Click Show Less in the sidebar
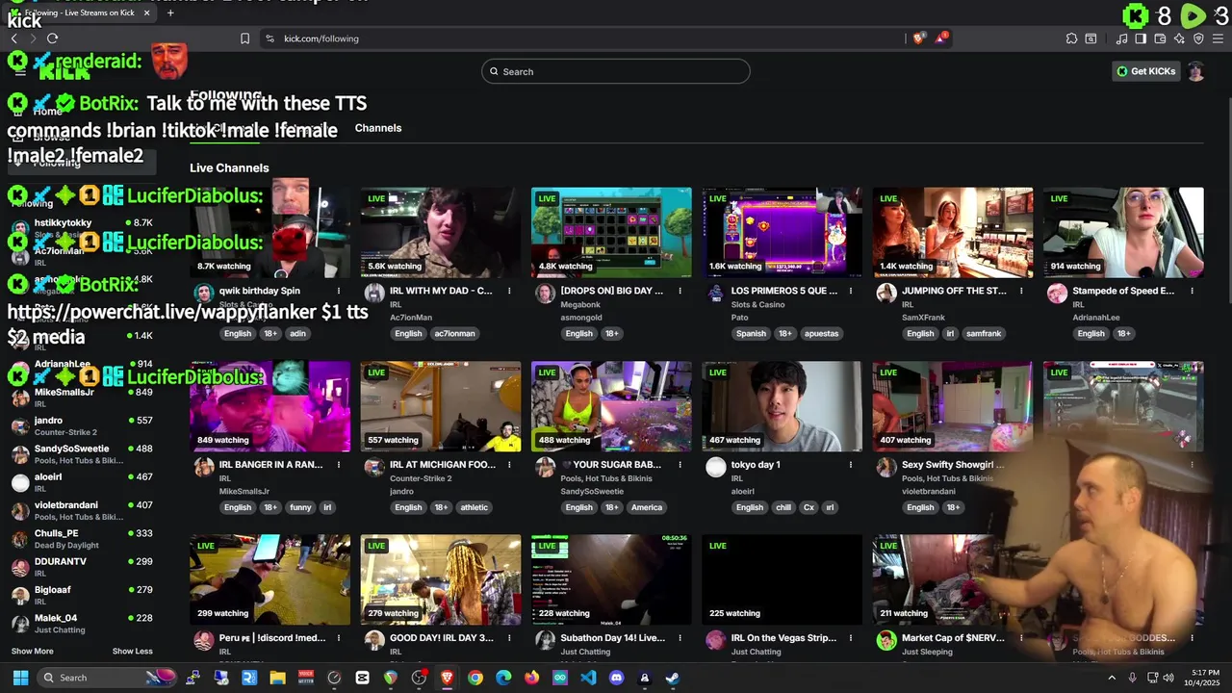 point(132,652)
